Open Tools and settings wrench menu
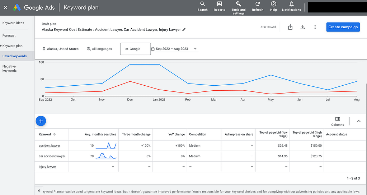Screen dimensions: 367x195 [x=239, y=8]
